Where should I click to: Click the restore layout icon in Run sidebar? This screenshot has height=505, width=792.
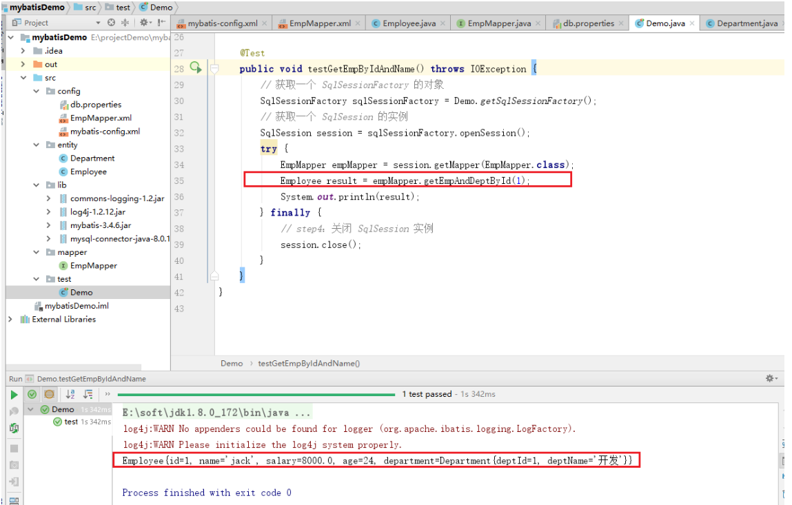pyautogui.click(x=14, y=500)
